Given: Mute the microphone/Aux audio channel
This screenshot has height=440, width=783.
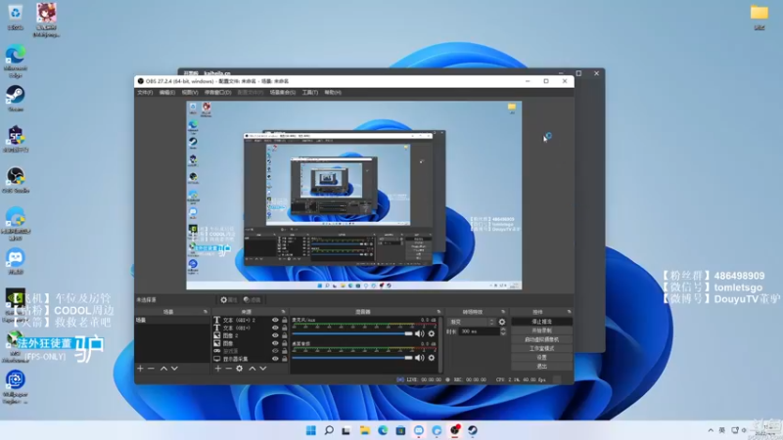Looking at the screenshot, I should (420, 333).
